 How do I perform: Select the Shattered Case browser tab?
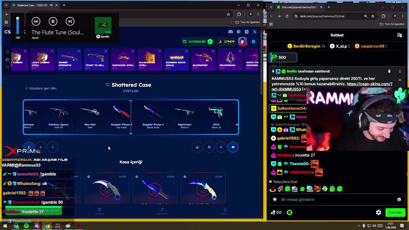coord(35,5)
